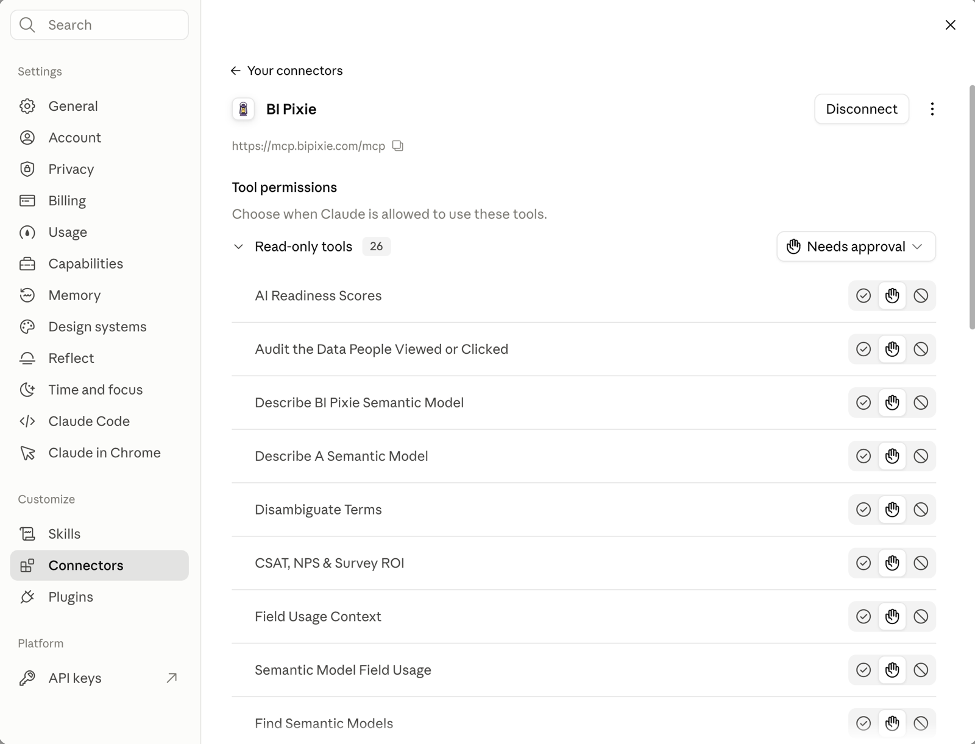The height and width of the screenshot is (744, 975).
Task: Close the settings dialog
Action: (951, 25)
